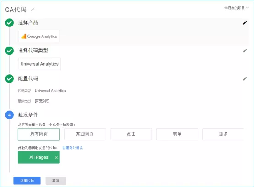Open the 未归档的项目 folder dropdown
Screen dimensions: 254x187
[x=236, y=8]
